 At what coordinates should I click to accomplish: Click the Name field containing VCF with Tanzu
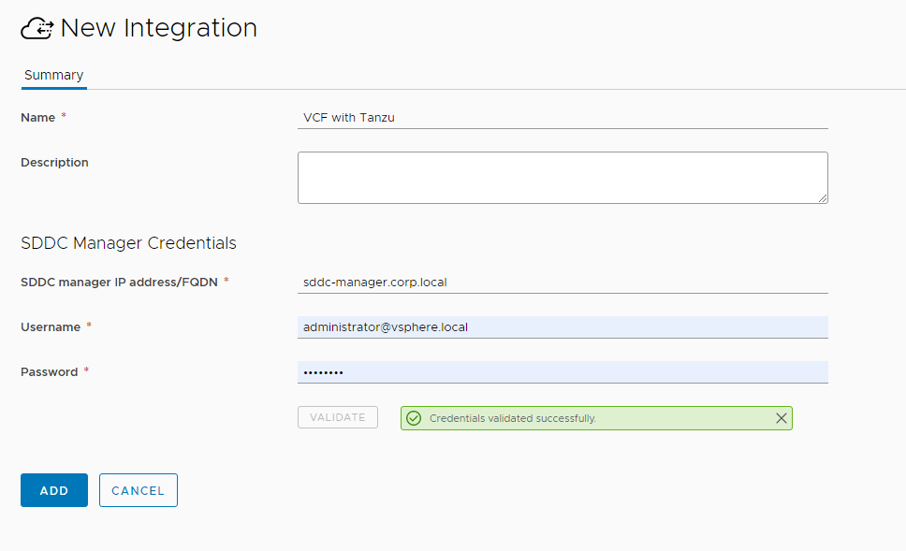pos(563,117)
